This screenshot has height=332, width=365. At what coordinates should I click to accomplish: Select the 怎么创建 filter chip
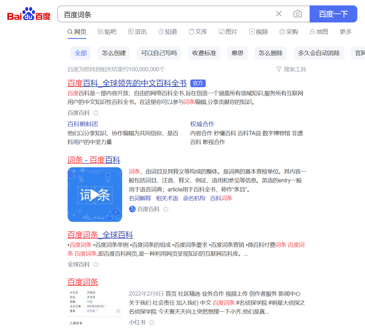tap(114, 53)
